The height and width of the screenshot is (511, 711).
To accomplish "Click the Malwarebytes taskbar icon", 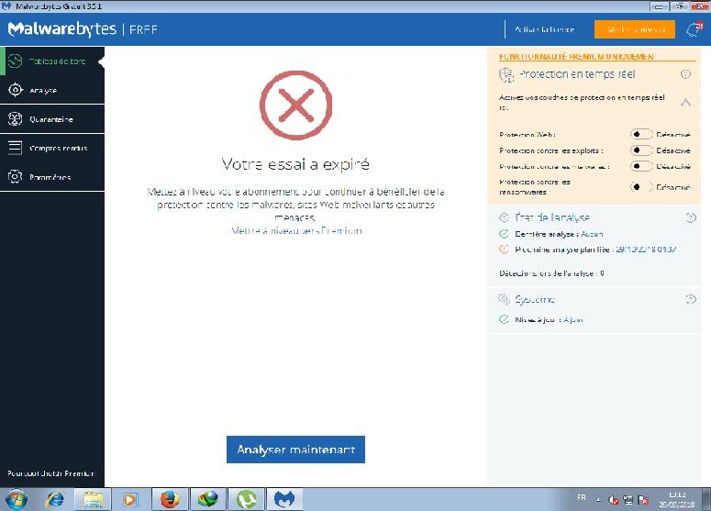I will tap(284, 500).
